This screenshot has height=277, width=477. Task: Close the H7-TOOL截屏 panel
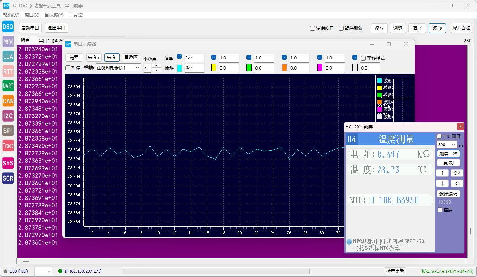pos(460,126)
